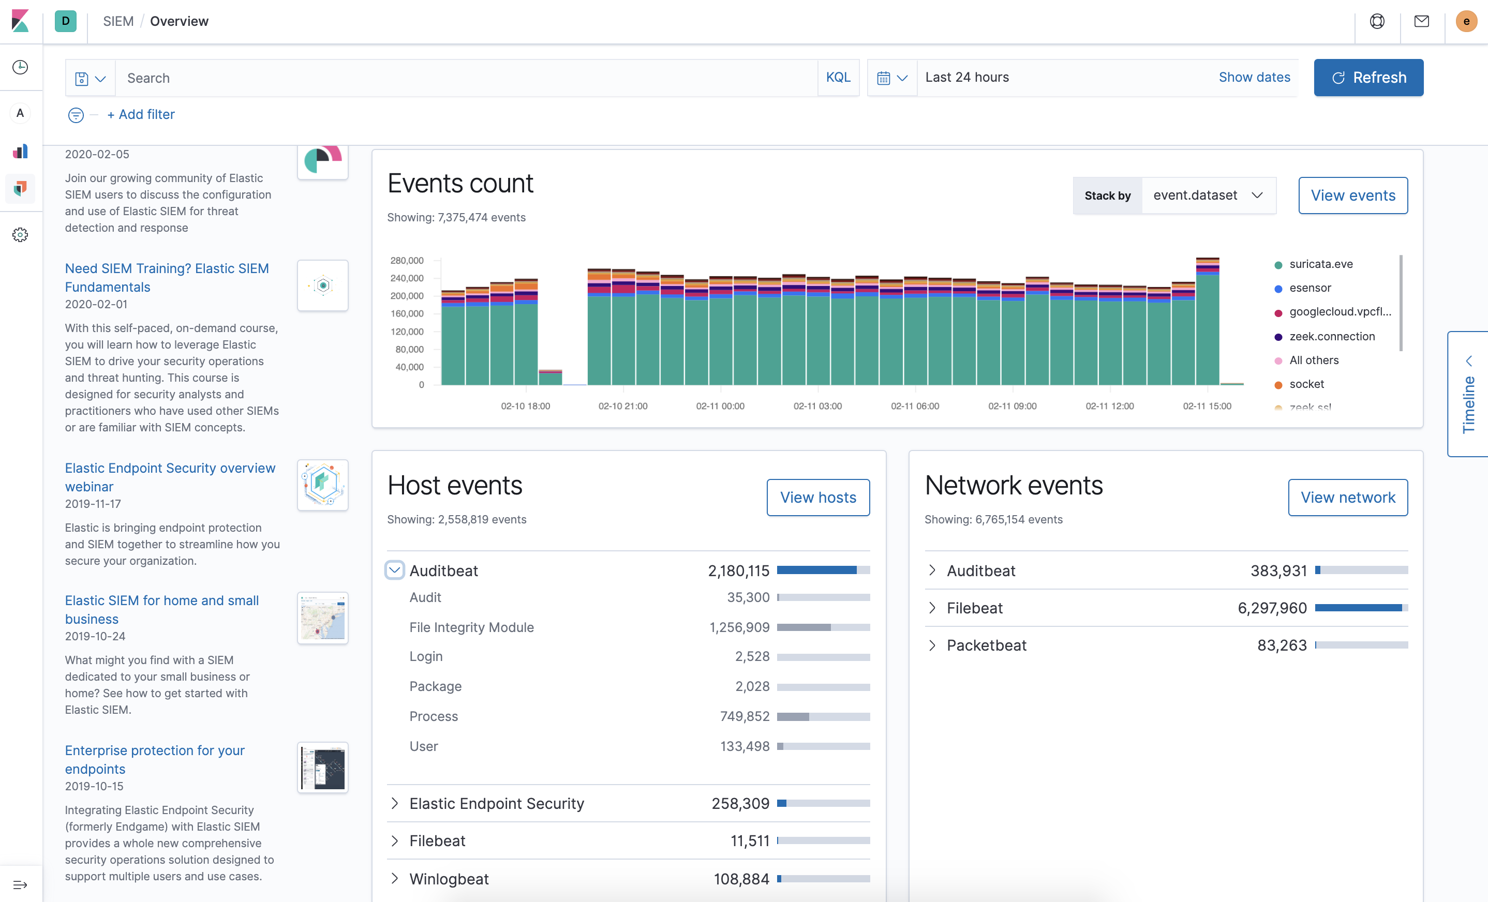The height and width of the screenshot is (902, 1488).
Task: Open the mail newsfeed icon
Action: [x=1422, y=21]
